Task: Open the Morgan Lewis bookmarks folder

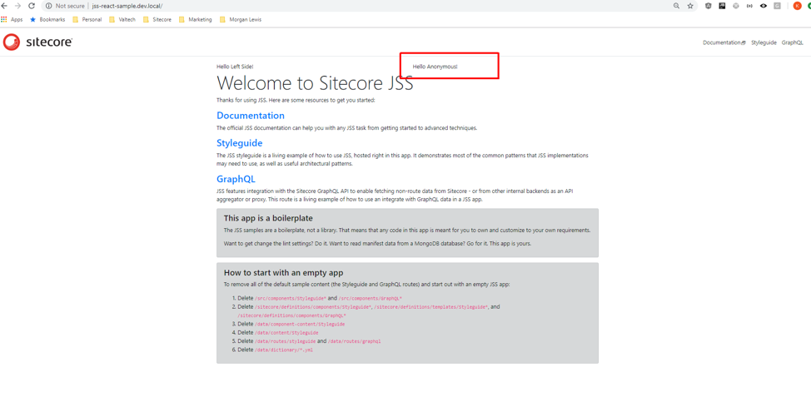Action: click(x=241, y=19)
